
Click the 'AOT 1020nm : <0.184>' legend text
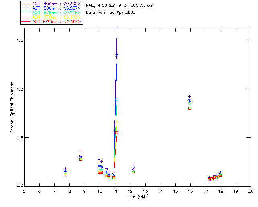coord(56,21)
